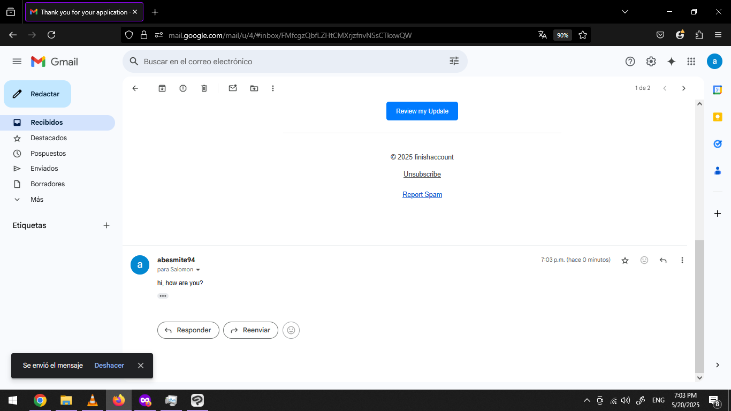This screenshot has height=411, width=731.
Task: Create new label plus button
Action: tap(106, 225)
